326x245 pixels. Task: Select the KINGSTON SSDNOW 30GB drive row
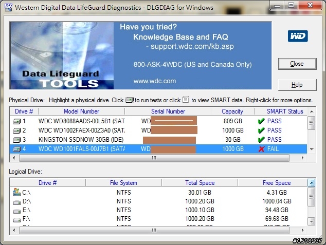(158, 140)
